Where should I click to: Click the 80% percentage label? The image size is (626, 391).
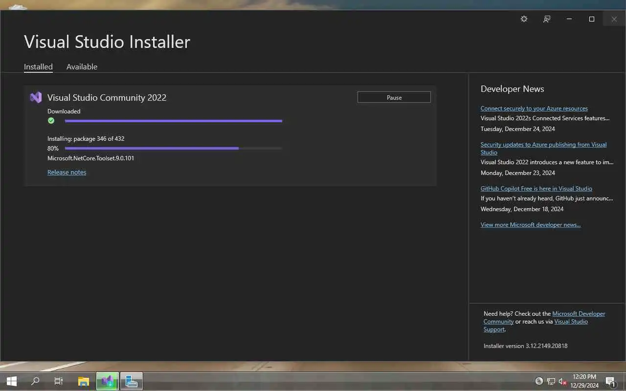click(53, 149)
